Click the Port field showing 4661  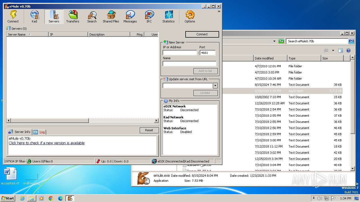(x=208, y=53)
